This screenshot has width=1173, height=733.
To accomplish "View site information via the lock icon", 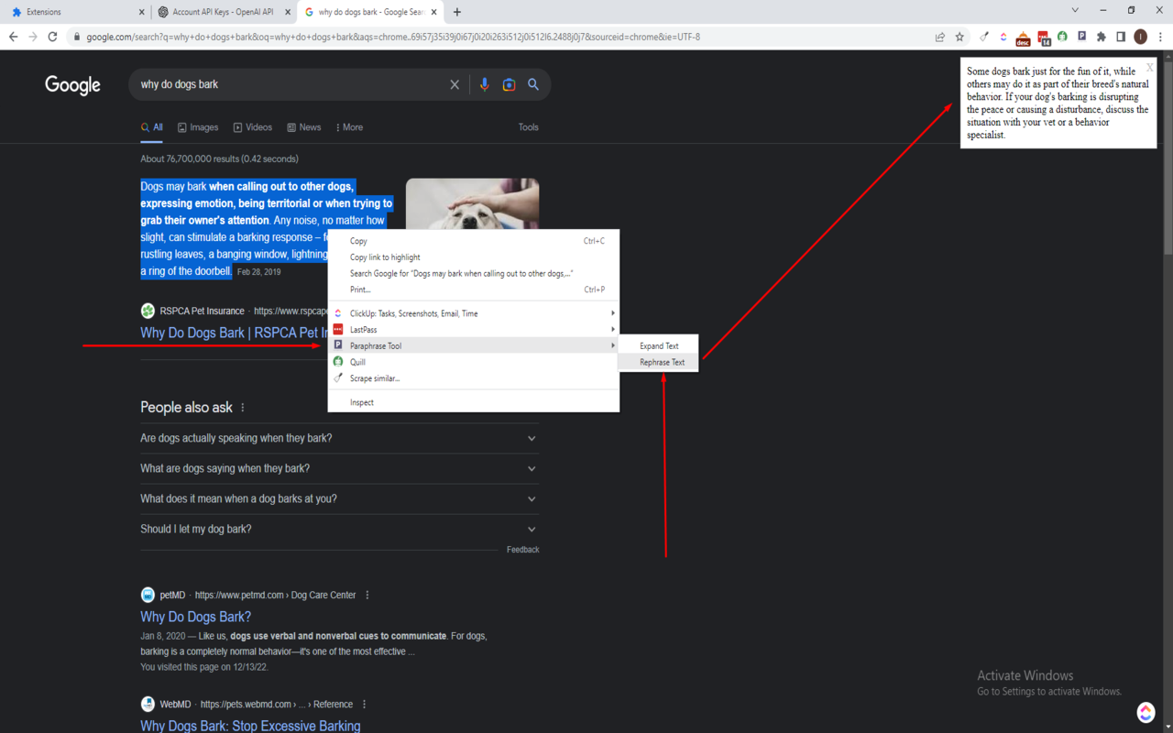I will [x=77, y=37].
